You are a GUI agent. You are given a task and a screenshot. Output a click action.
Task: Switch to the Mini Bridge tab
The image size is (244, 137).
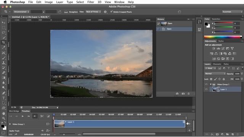tap(14, 111)
